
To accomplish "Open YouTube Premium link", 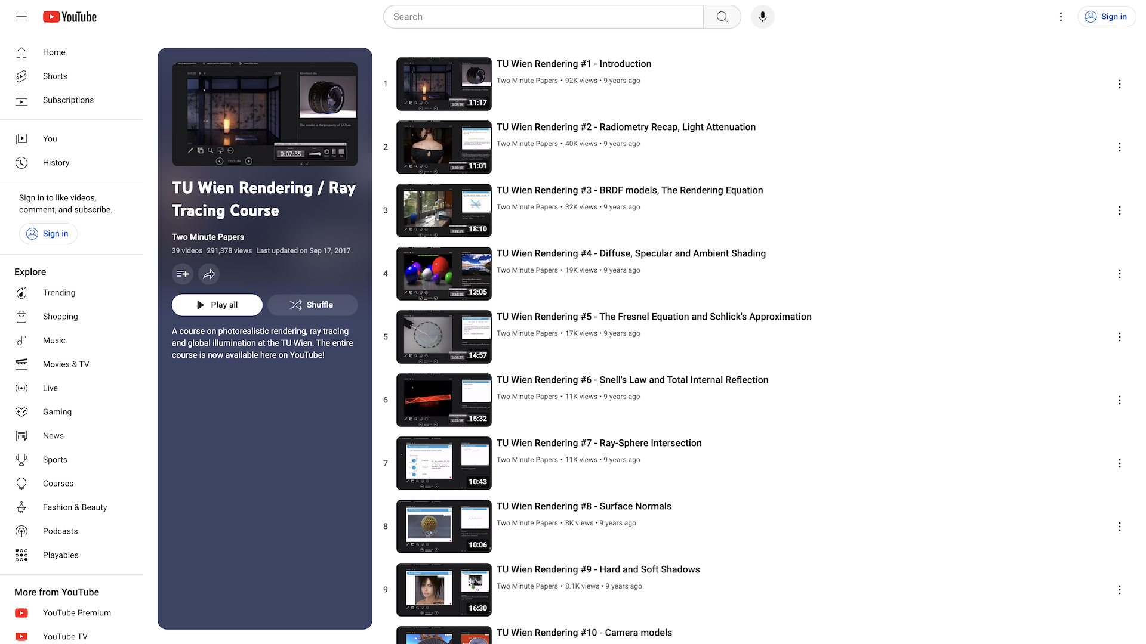I will coord(72,613).
